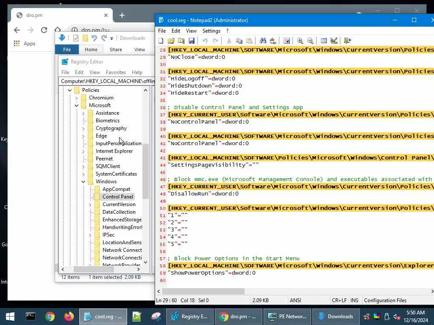The width and height of the screenshot is (434, 325).
Task: Switch to Explorer Home ribbon tab
Action: click(91, 50)
